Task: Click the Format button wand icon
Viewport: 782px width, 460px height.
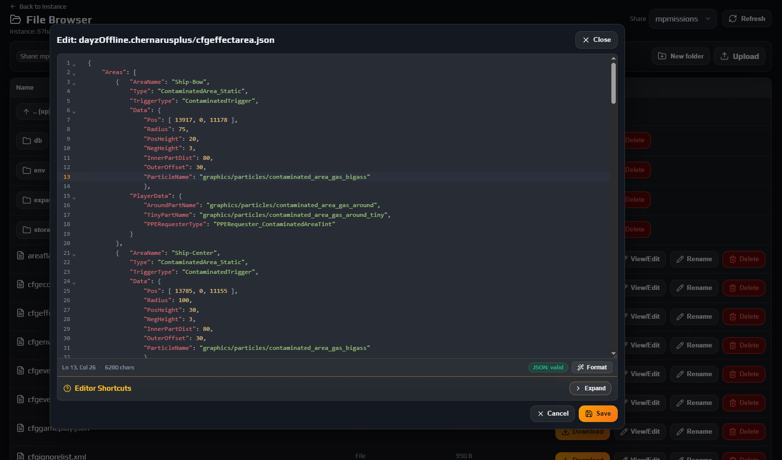Action: [x=581, y=367]
